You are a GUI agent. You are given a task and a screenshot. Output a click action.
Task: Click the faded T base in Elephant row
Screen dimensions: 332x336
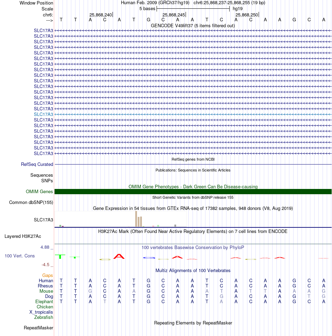pyautogui.click(x=104, y=302)
